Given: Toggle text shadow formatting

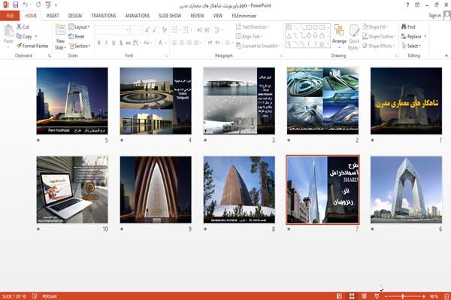Looking at the screenshot, I should click(121, 43).
